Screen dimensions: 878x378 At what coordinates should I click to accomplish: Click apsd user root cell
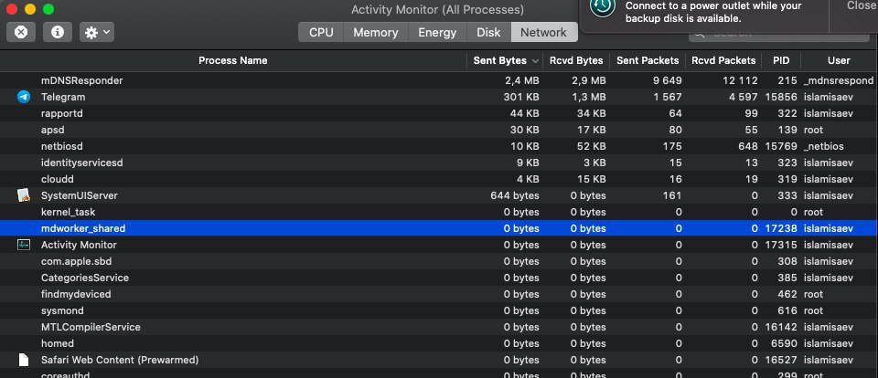click(813, 130)
